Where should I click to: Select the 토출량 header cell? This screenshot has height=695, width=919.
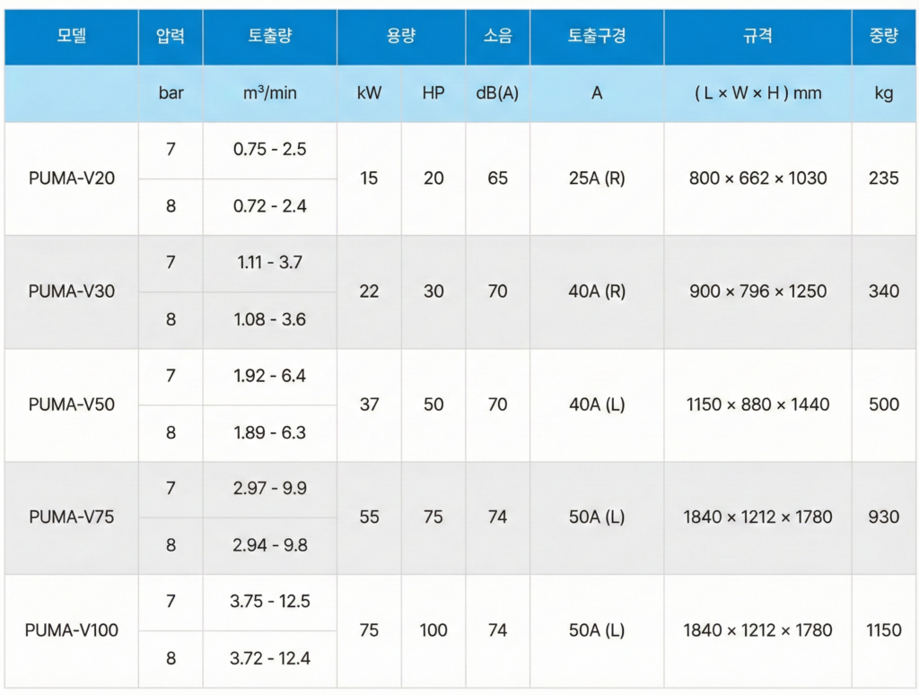click(269, 36)
